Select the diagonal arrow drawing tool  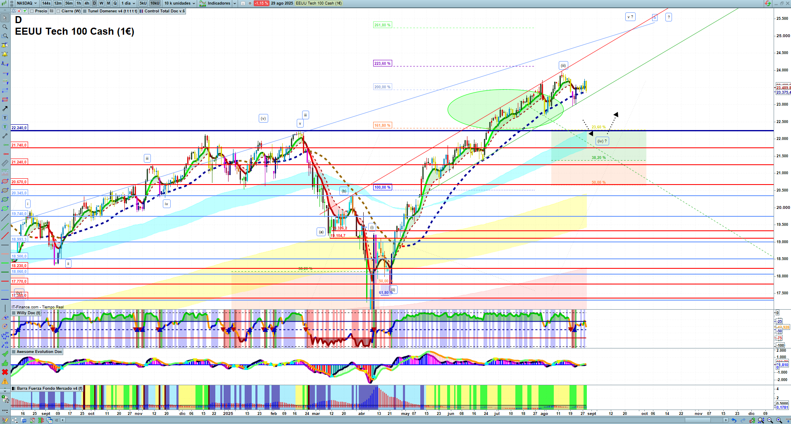click(x=5, y=109)
